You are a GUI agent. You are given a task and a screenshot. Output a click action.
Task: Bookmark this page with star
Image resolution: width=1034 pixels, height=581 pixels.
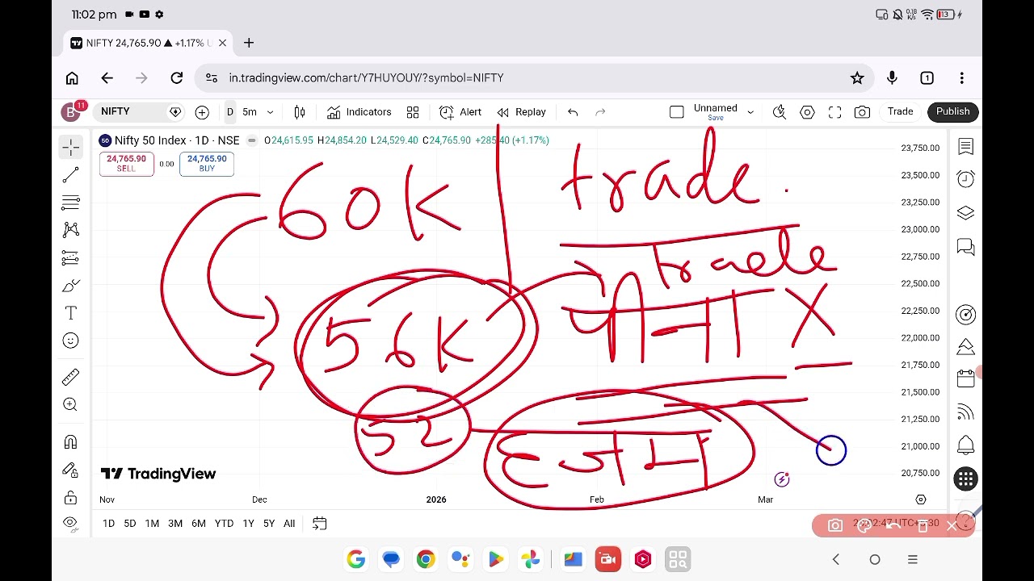[x=857, y=77]
